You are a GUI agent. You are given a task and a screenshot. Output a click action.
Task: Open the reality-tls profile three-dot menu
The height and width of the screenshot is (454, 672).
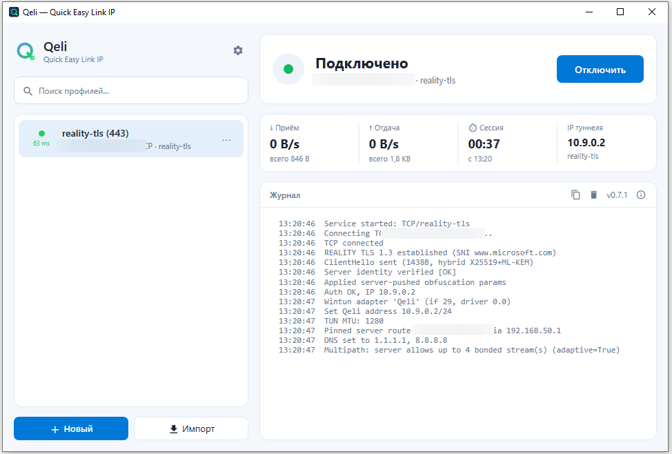tap(226, 140)
